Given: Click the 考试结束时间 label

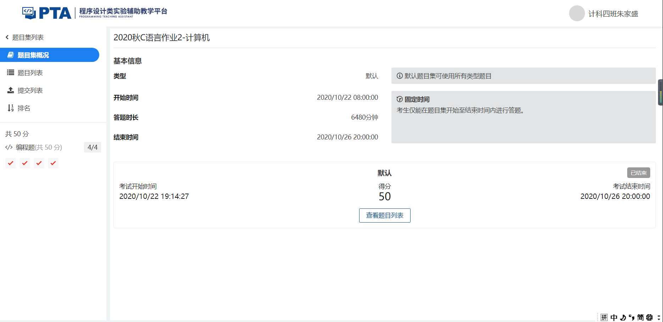Looking at the screenshot, I should 631,186.
